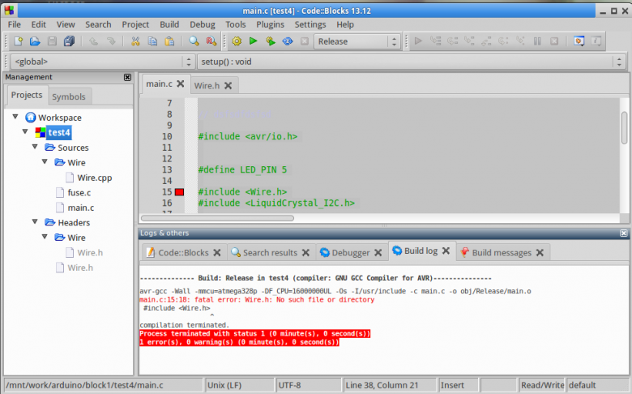Viewport: 632px width, 394px height.
Task: Close the Management panel
Action: 127,77
